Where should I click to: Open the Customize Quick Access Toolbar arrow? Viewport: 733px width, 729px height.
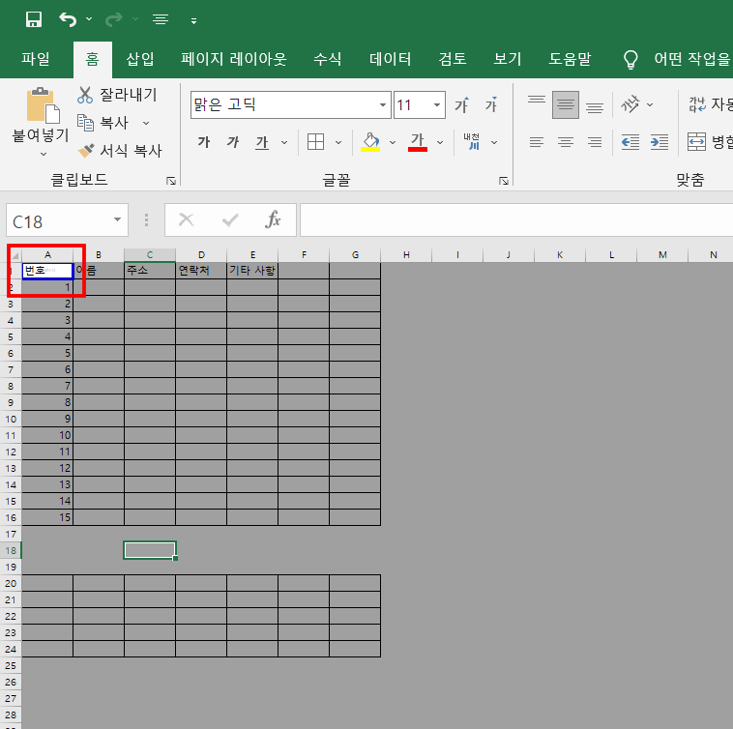click(x=193, y=21)
